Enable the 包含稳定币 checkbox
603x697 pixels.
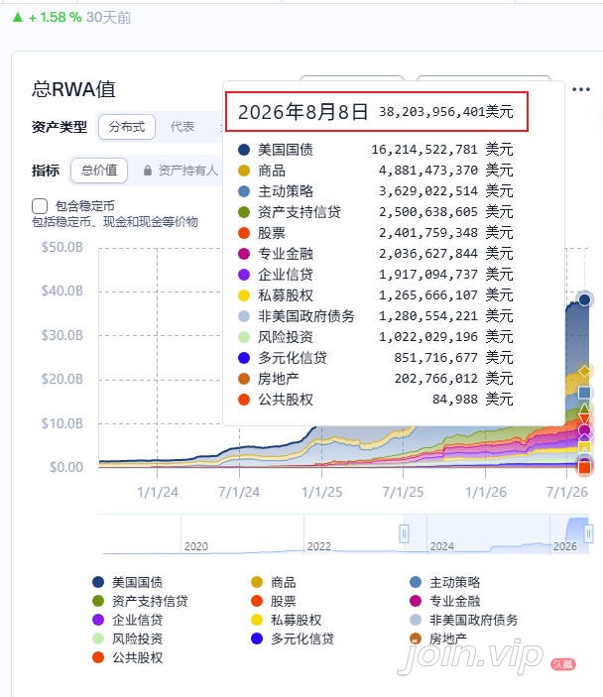point(40,206)
